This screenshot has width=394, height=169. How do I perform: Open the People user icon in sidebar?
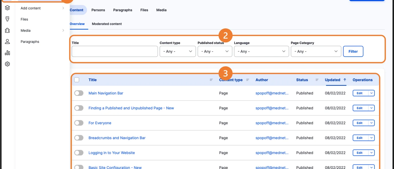click(x=7, y=42)
